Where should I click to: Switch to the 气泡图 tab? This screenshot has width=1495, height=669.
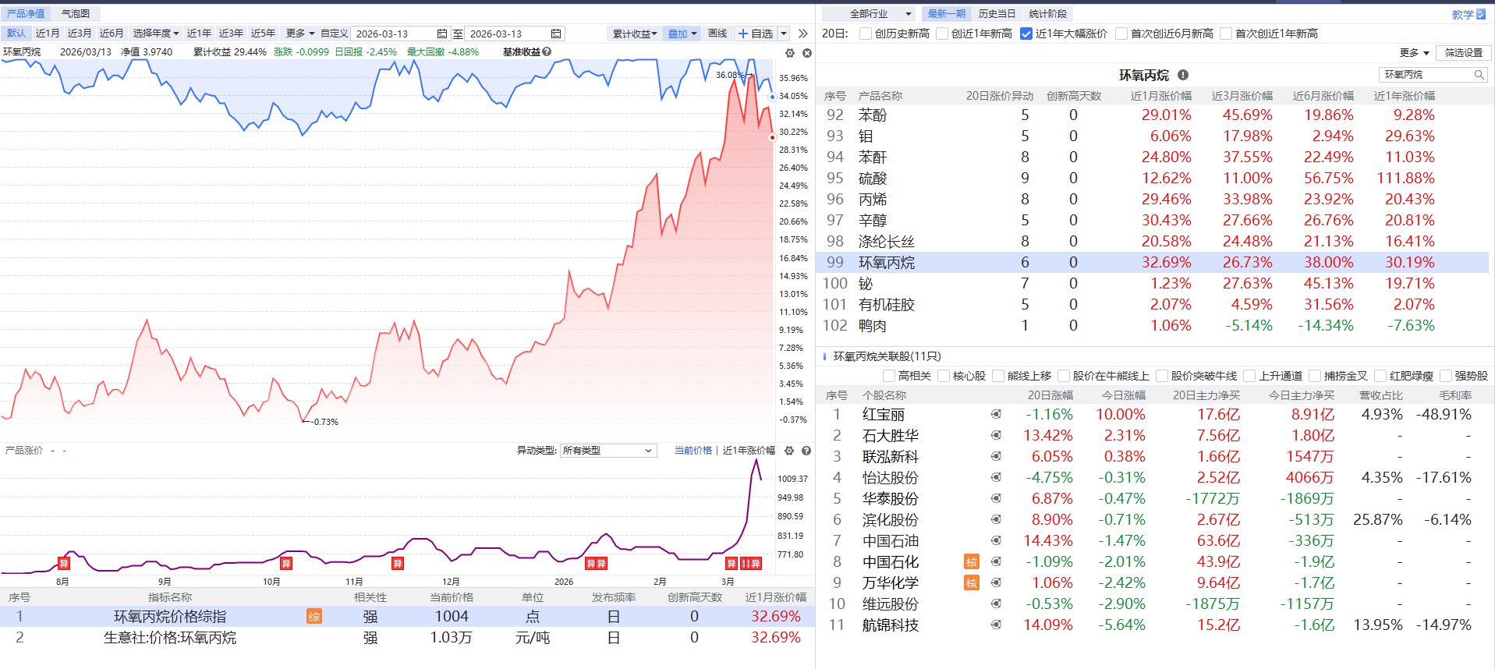point(76,14)
